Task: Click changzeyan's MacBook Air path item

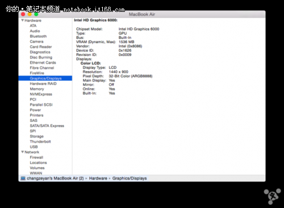Action: click(x=55, y=178)
